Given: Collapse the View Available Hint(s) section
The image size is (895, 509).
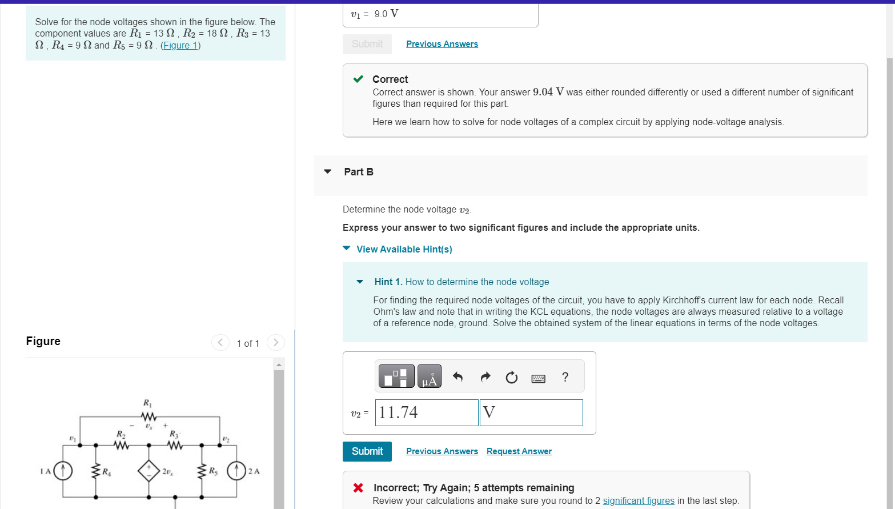Looking at the screenshot, I should pos(346,248).
